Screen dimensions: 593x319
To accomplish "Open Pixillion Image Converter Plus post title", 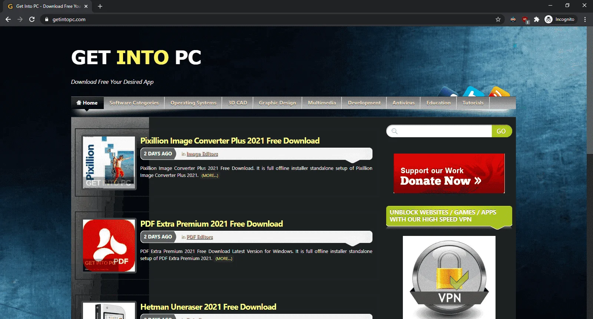I will 230,141.
